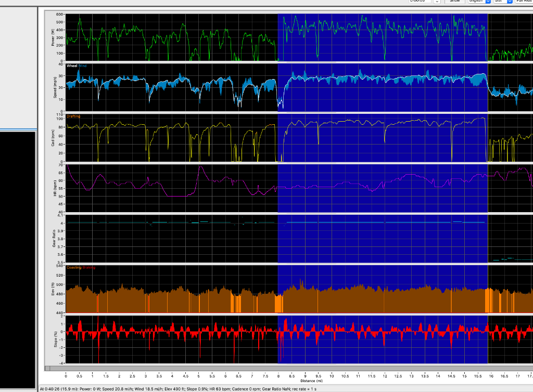Screen dimensions: 533x392
Task: Click the Power (W) axis label
Action: pyautogui.click(x=53, y=37)
